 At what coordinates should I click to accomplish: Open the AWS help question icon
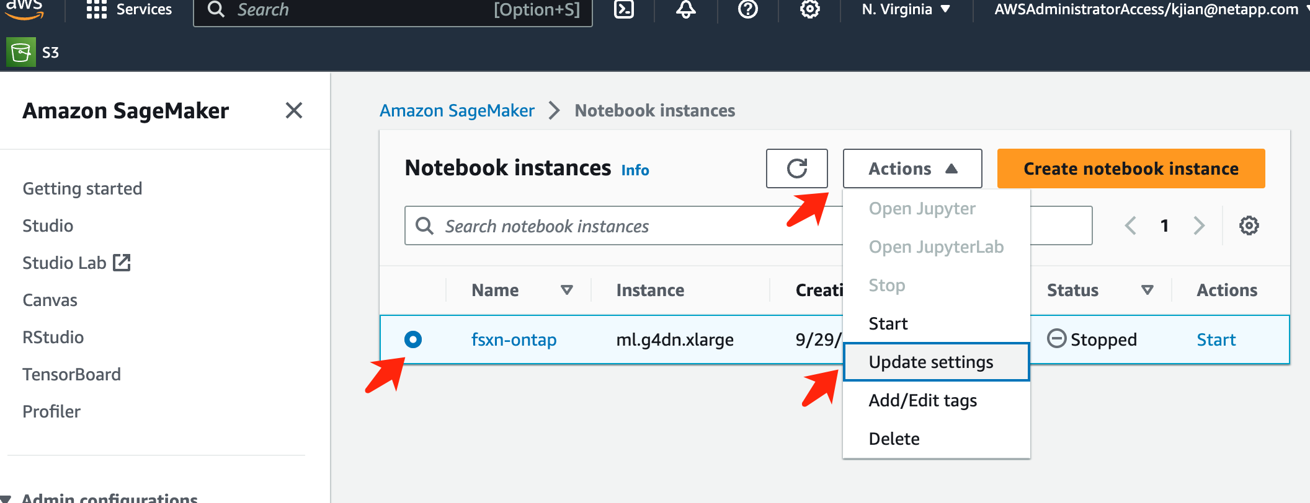[747, 9]
